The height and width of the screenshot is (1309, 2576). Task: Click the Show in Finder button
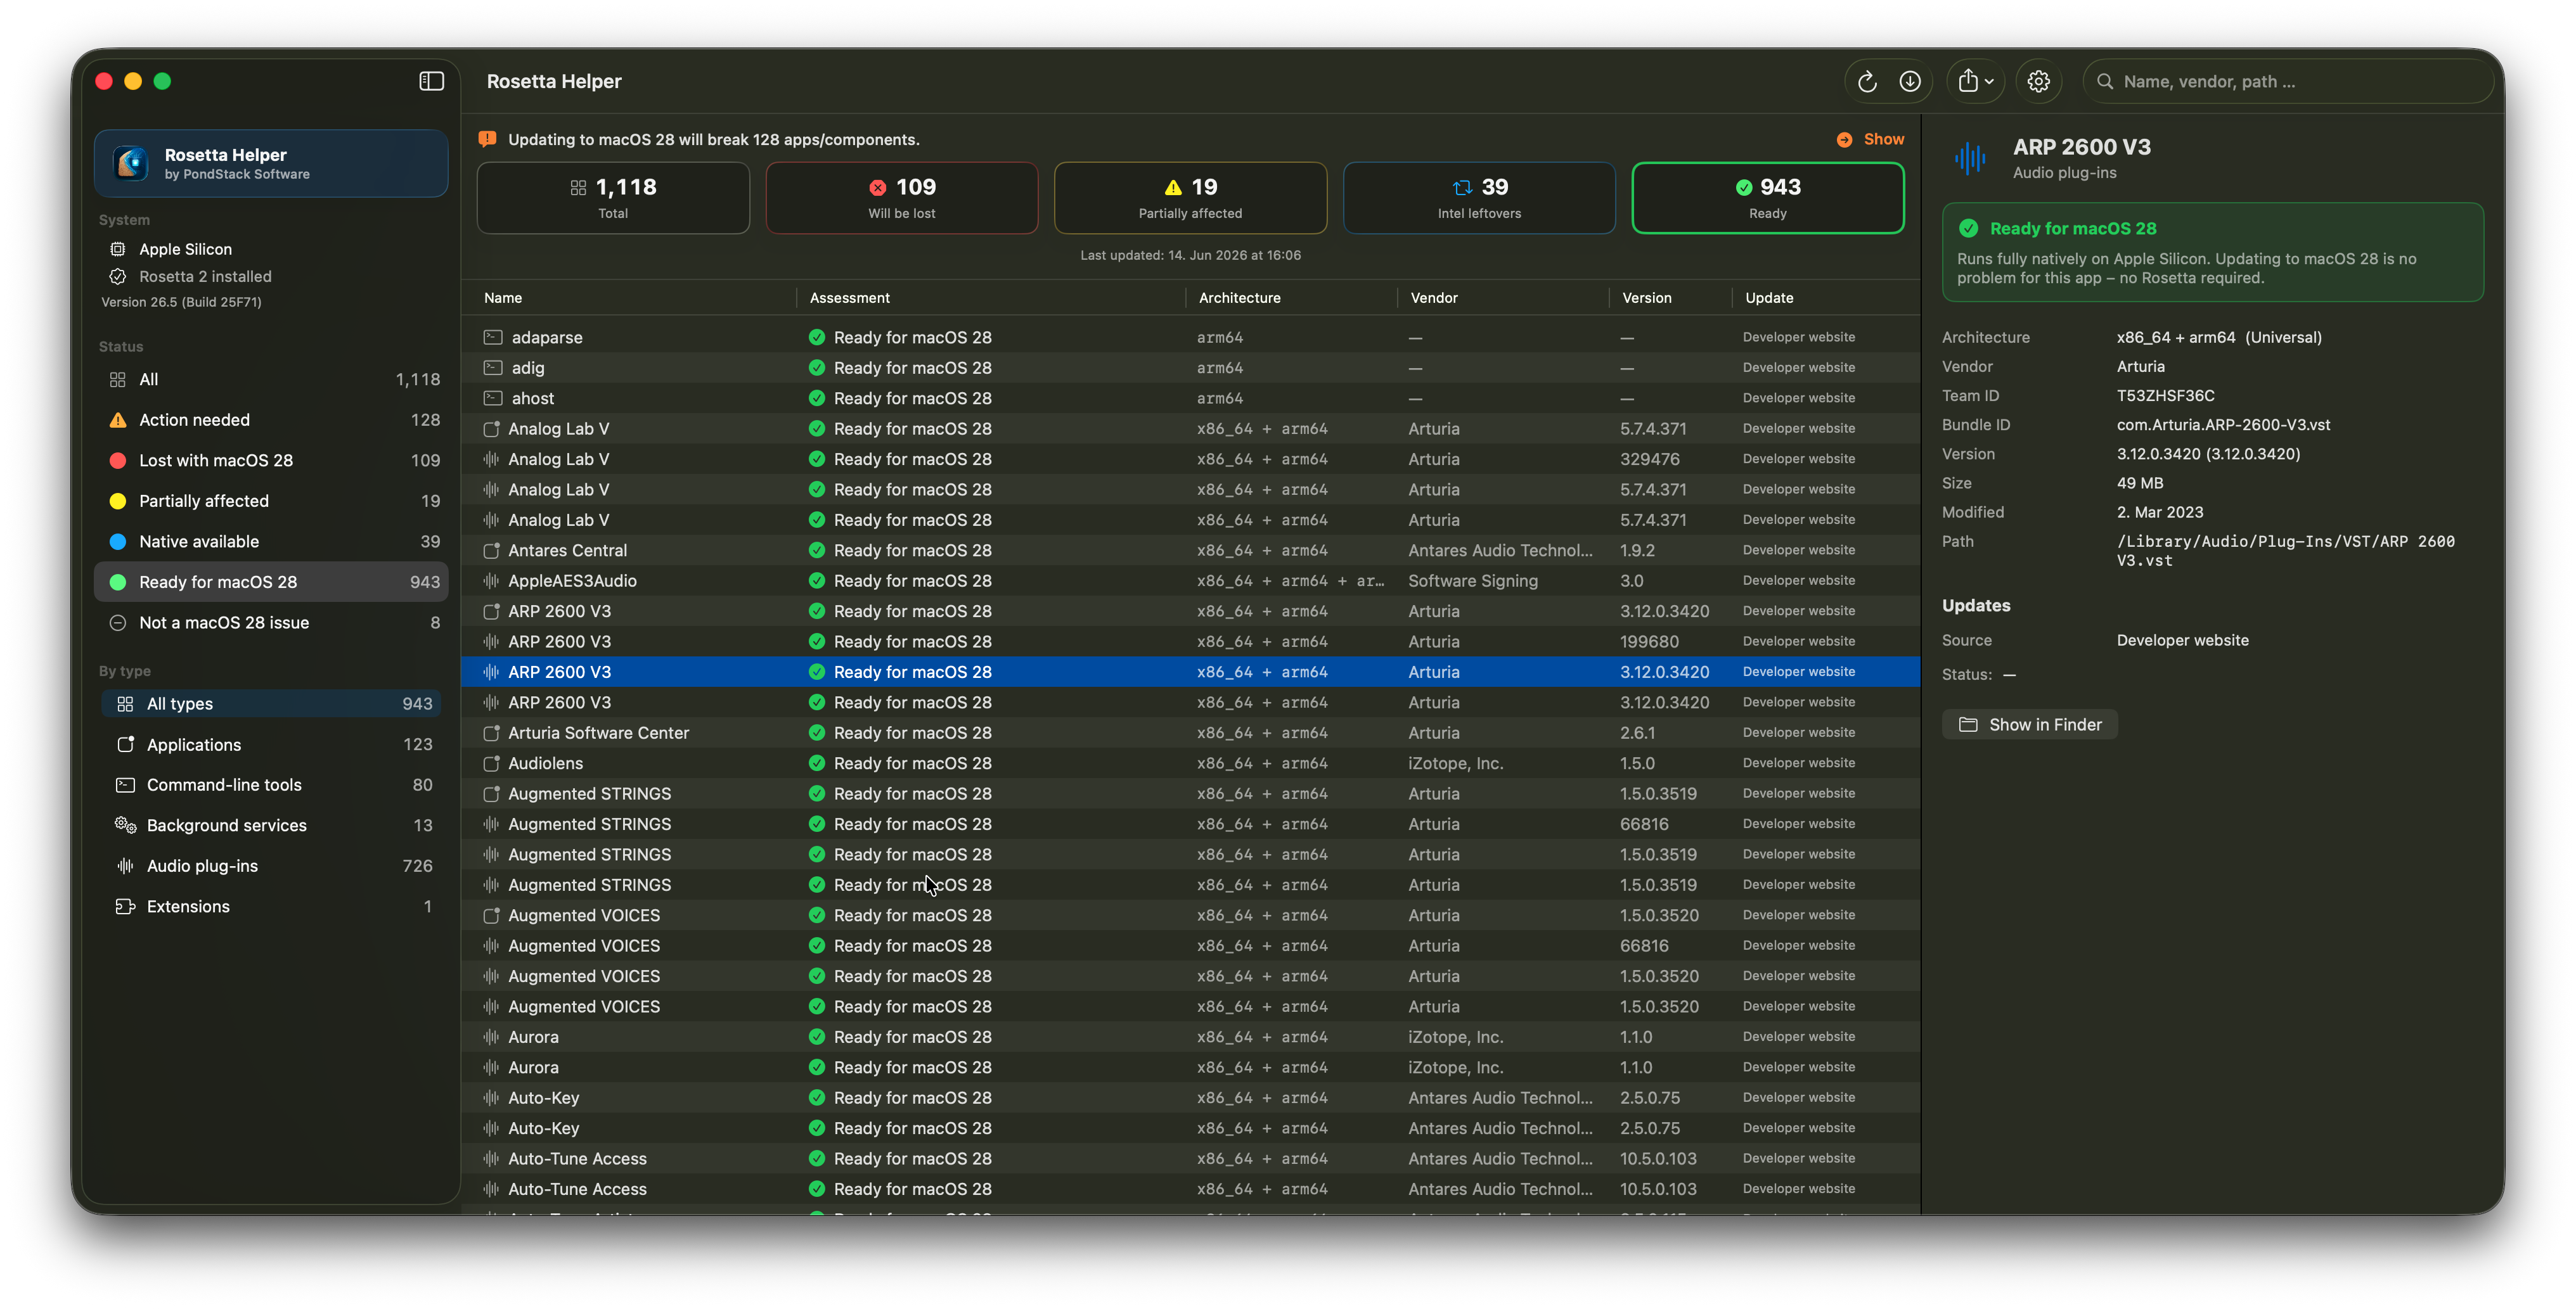pyautogui.click(x=2029, y=724)
